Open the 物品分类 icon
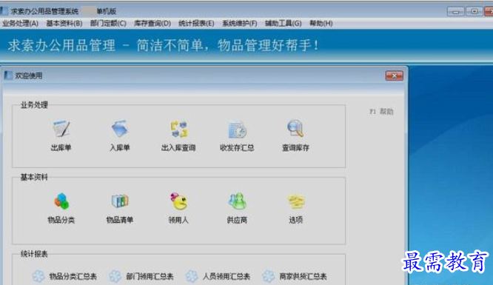493x285 pixels. click(x=61, y=201)
